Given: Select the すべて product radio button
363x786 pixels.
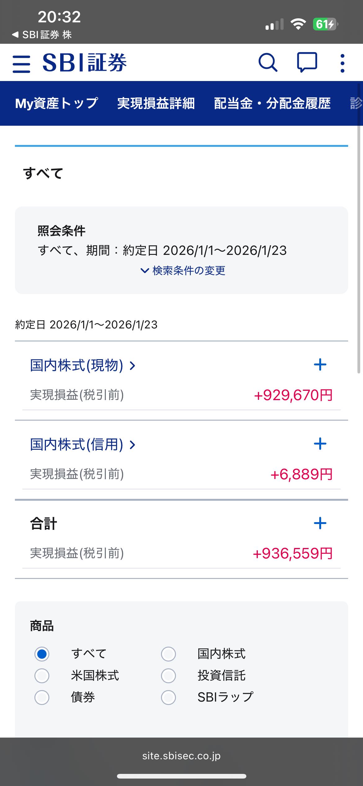Looking at the screenshot, I should pos(42,654).
